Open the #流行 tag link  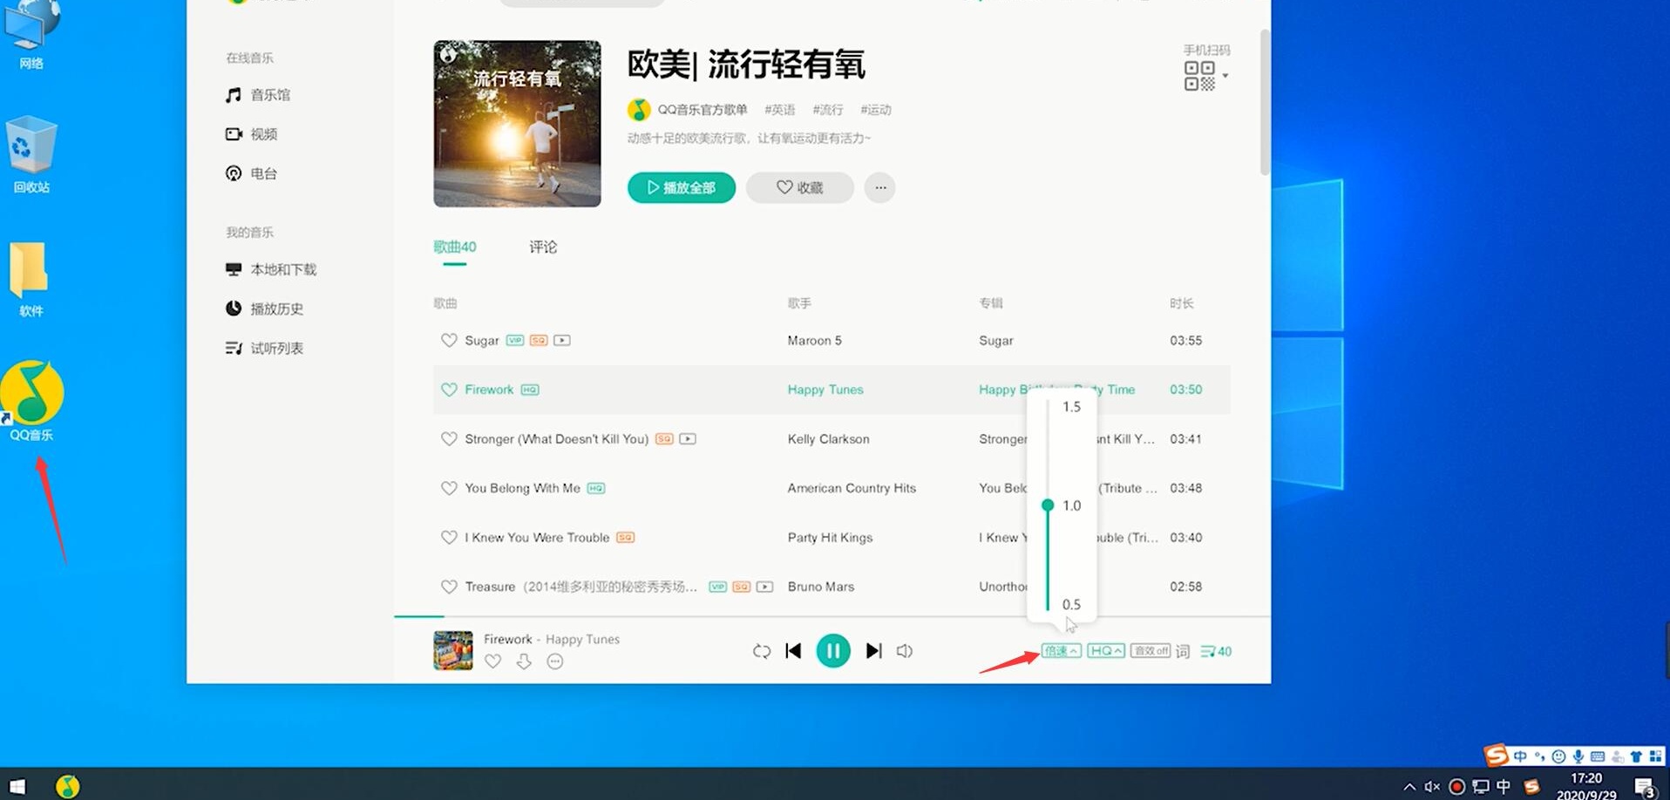(828, 110)
